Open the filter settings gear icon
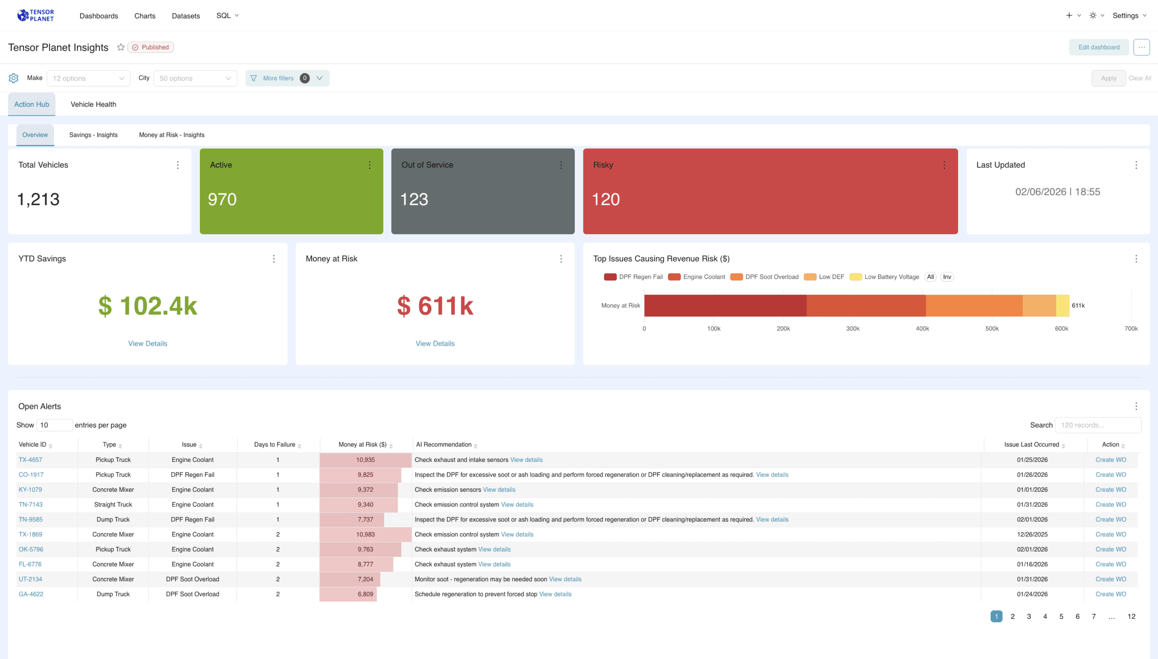This screenshot has height=659, width=1158. pyautogui.click(x=14, y=78)
